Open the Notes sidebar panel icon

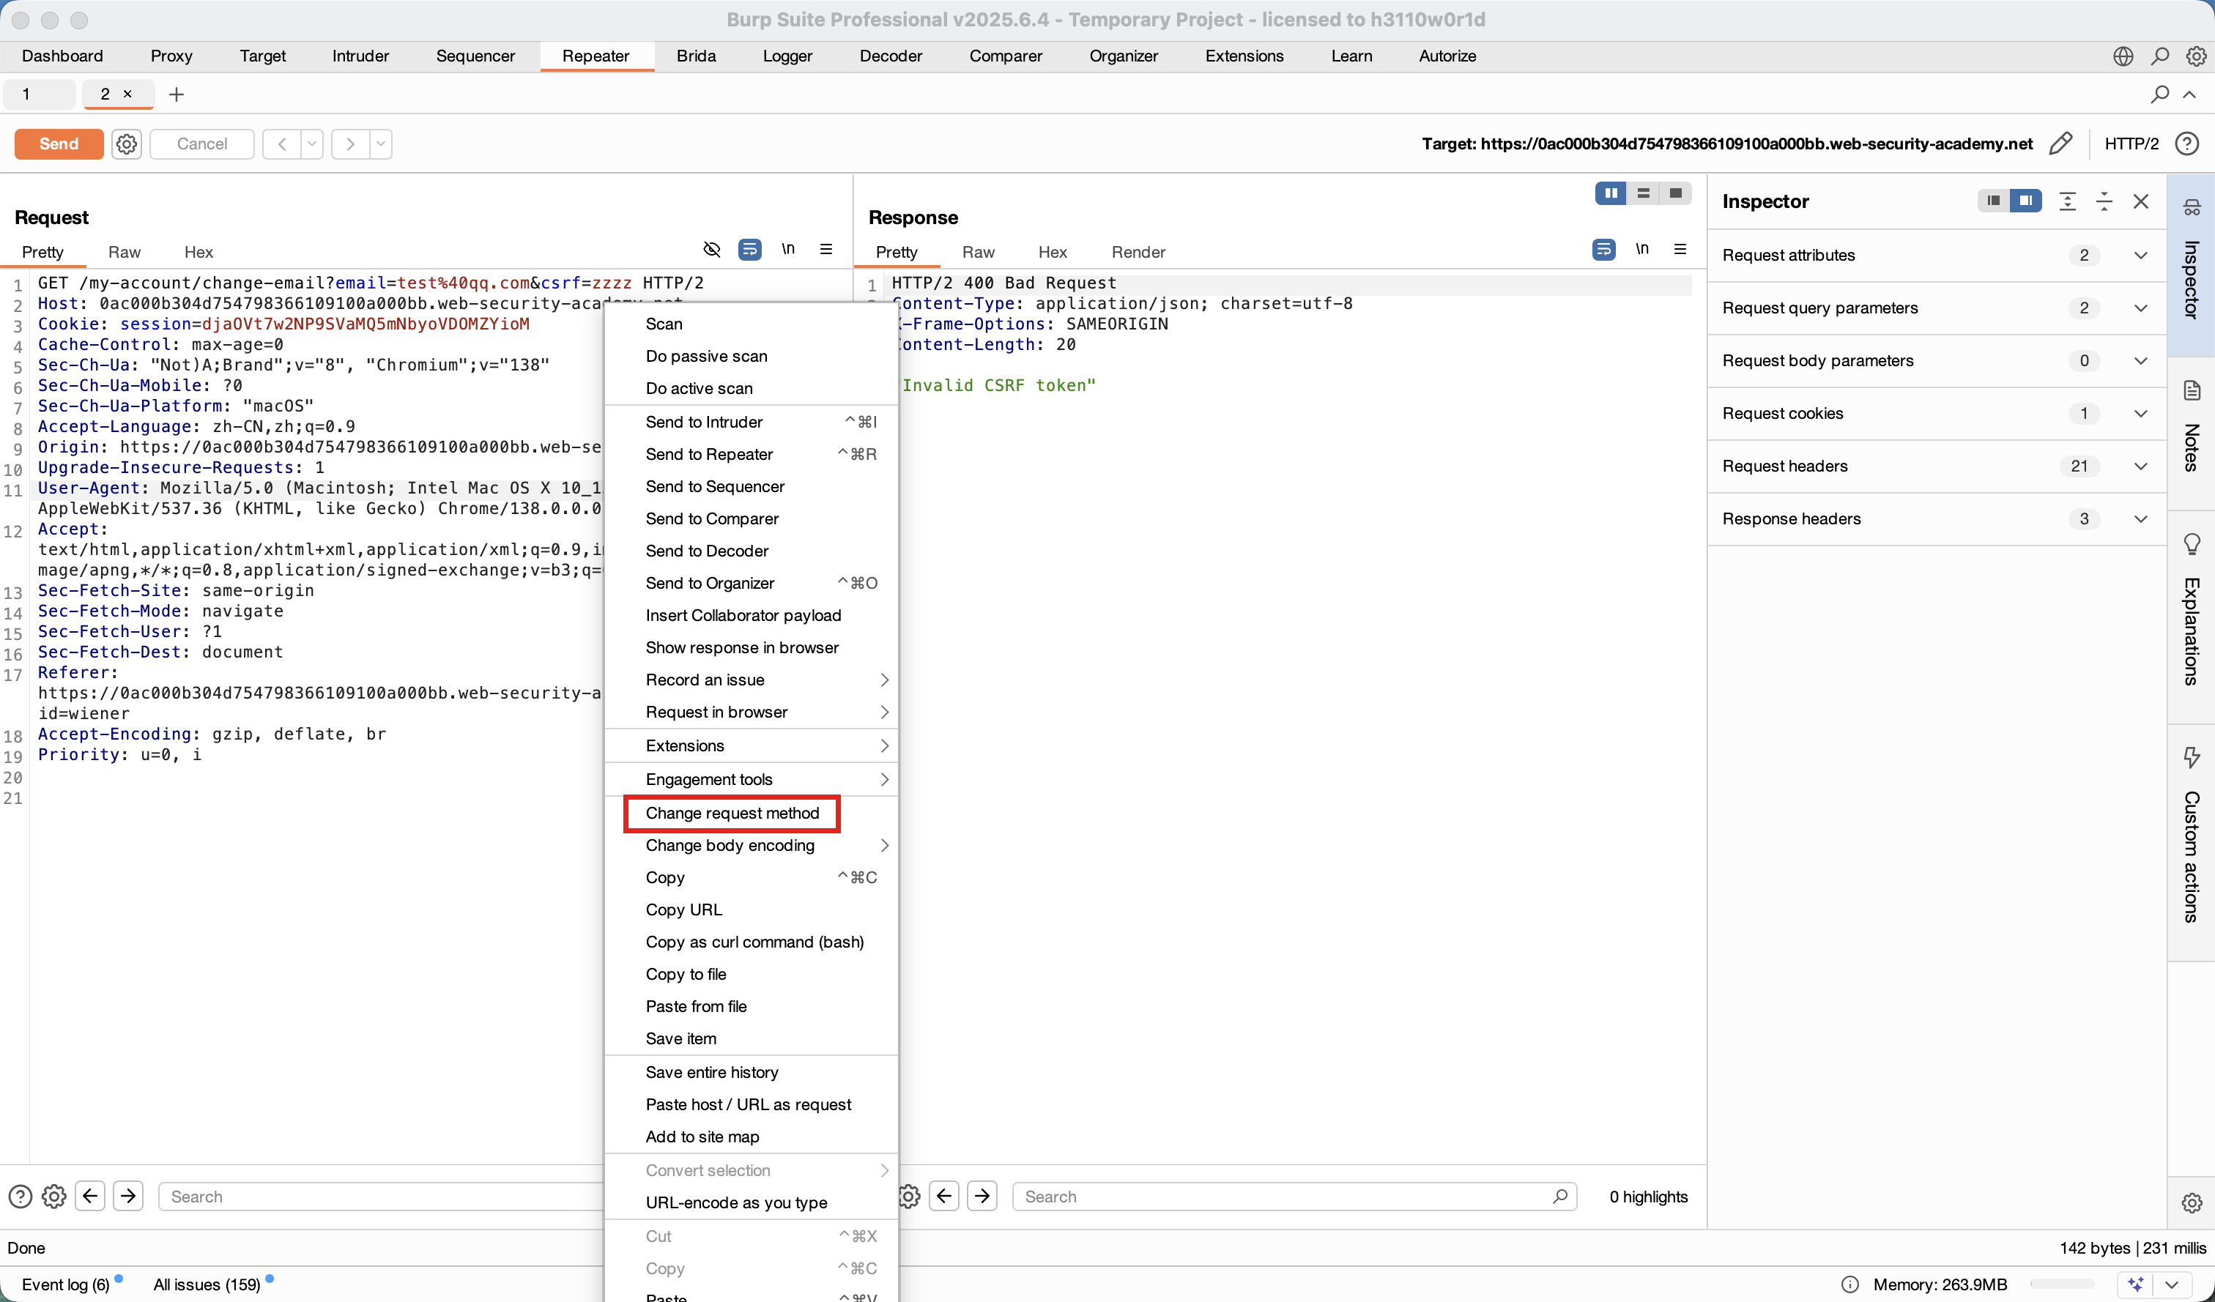[x=2192, y=391]
